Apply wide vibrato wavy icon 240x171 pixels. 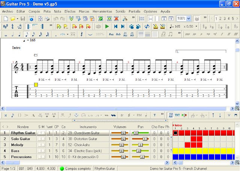113,115
